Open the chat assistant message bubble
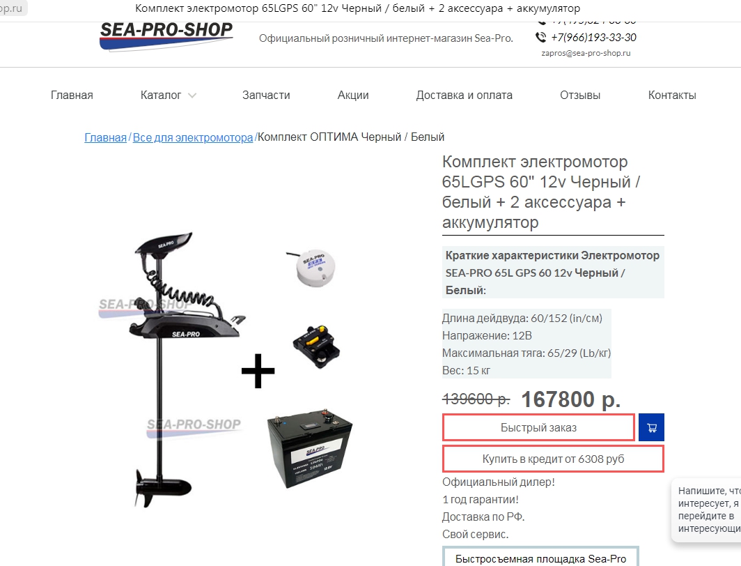This screenshot has width=741, height=566. [706, 510]
